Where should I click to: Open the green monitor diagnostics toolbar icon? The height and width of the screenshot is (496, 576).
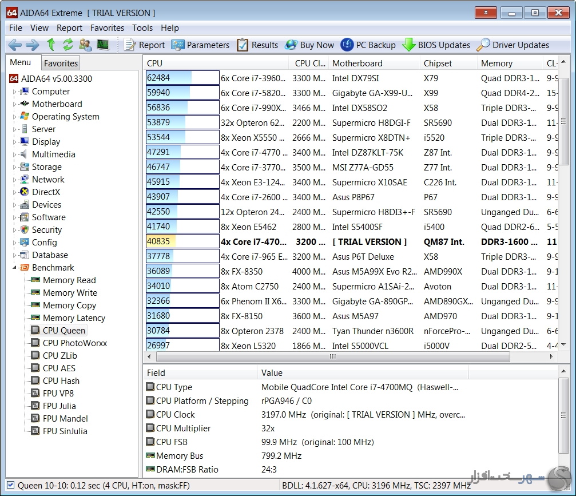(103, 45)
